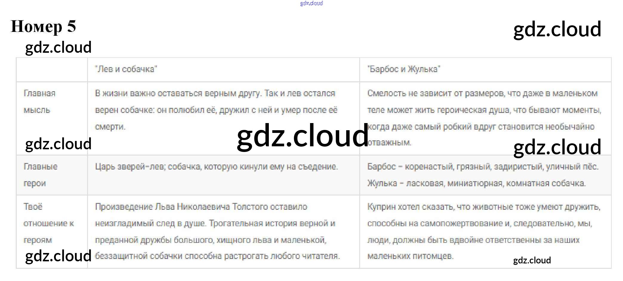Click the gdz.cloud watermark directly under 'Номер 5'
The width and height of the screenshot is (623, 281).
click(58, 47)
